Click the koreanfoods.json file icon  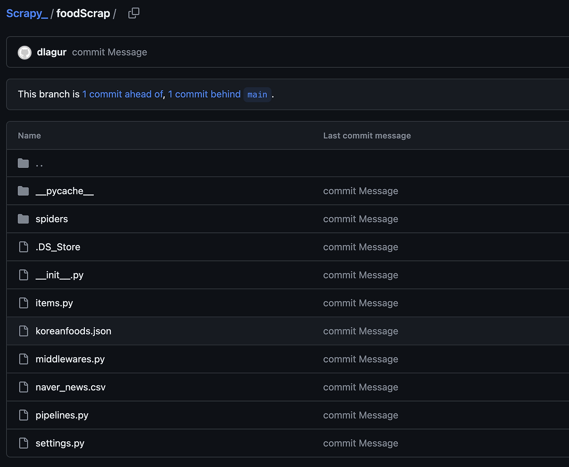point(24,331)
